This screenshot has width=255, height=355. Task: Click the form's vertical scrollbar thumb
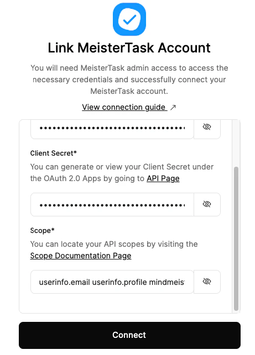[236, 239]
